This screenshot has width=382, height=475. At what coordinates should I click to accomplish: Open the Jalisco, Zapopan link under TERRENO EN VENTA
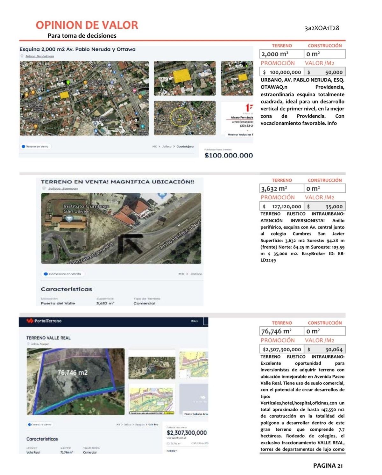(x=63, y=188)
